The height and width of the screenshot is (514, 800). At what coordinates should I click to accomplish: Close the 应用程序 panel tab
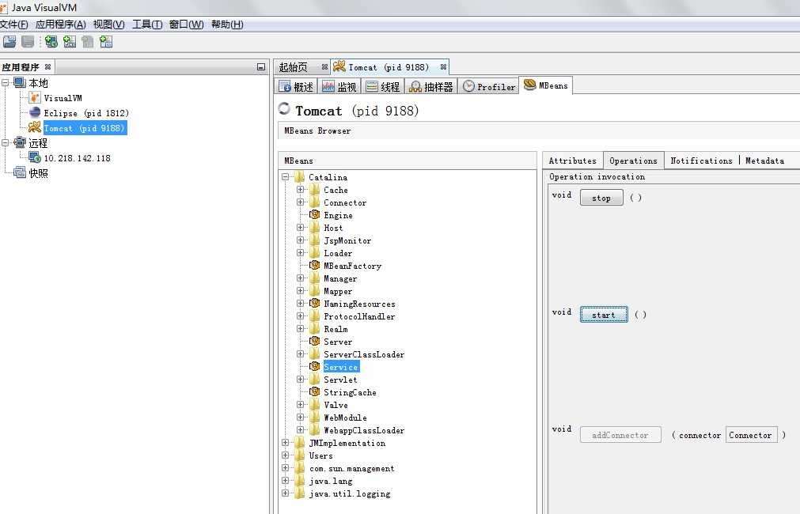point(48,66)
